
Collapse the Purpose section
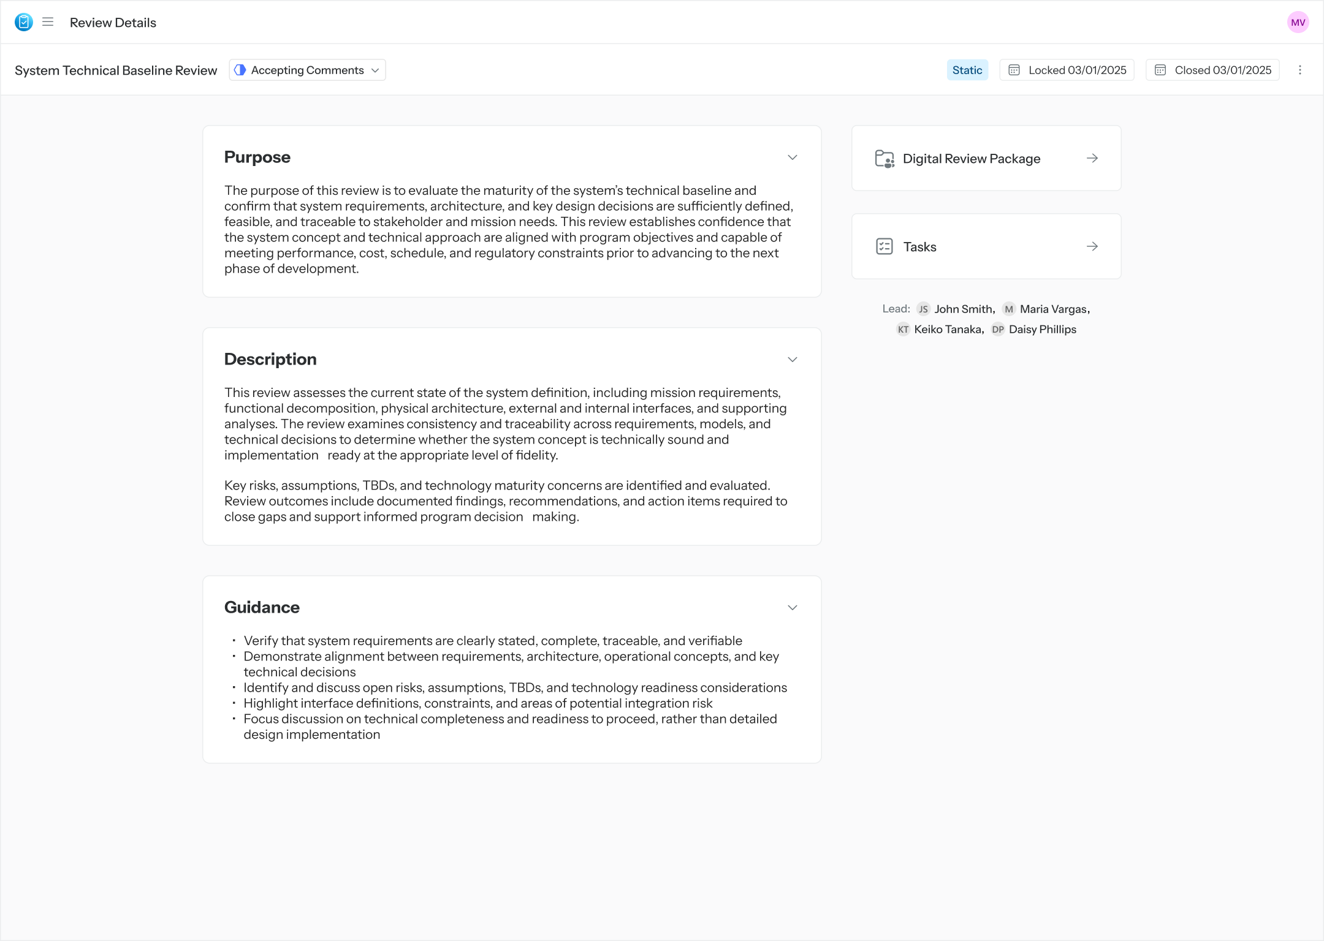792,157
